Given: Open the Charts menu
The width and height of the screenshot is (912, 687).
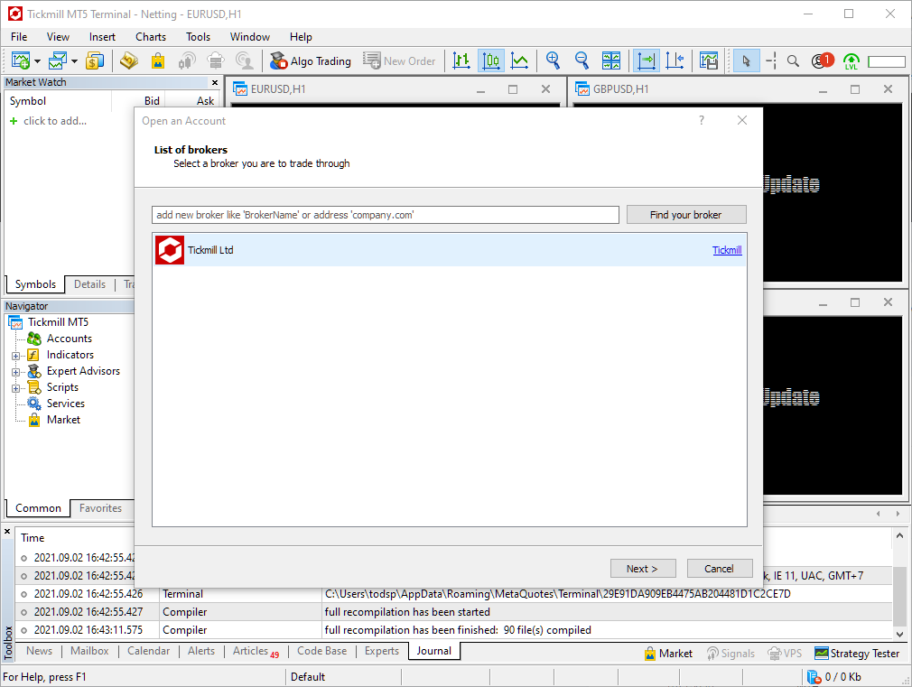Looking at the screenshot, I should 151,37.
